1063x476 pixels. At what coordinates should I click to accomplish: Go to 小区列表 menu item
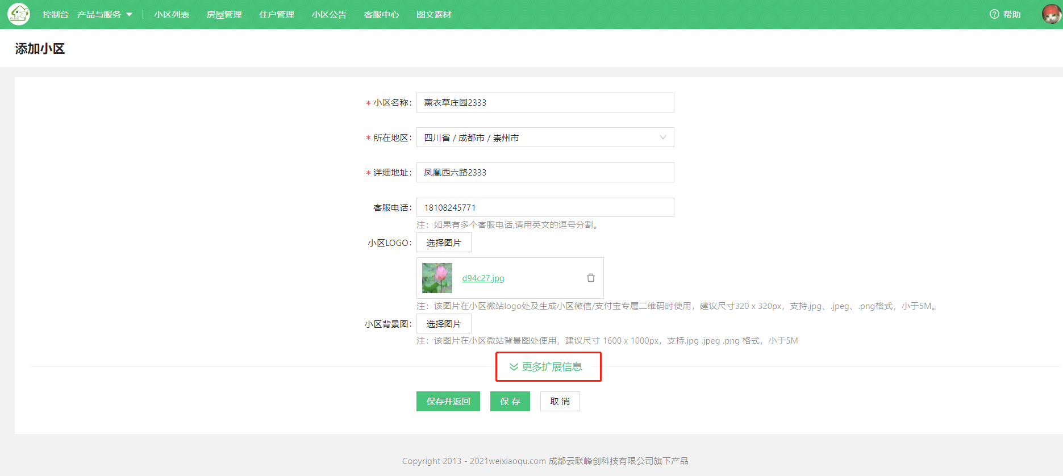tap(172, 14)
